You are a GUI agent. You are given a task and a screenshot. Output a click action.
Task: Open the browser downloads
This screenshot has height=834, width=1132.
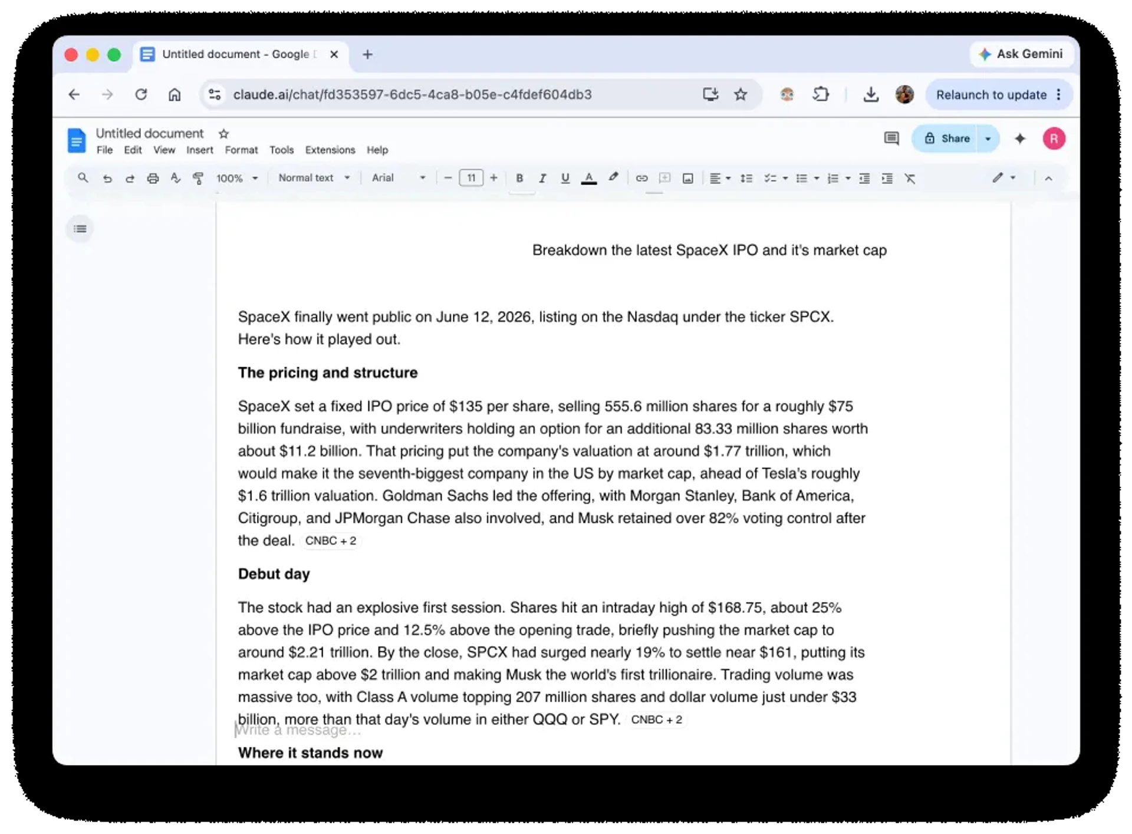[871, 94]
